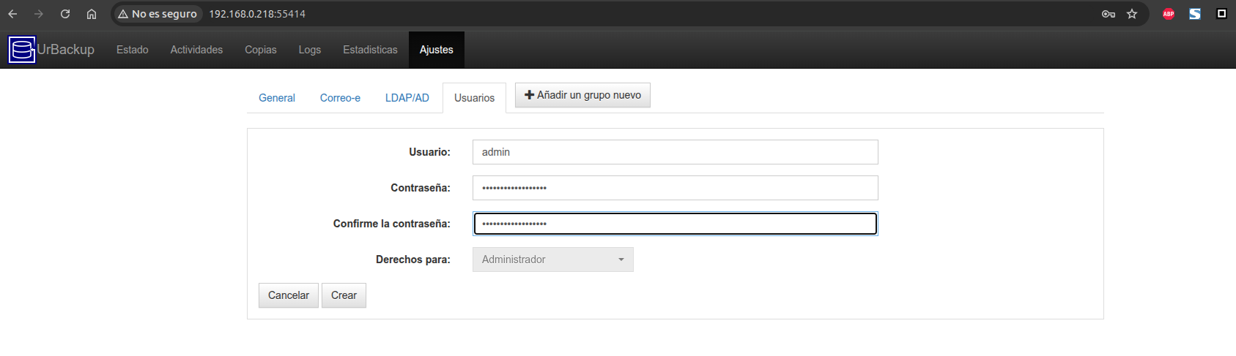Switch to the General settings tab

[277, 98]
